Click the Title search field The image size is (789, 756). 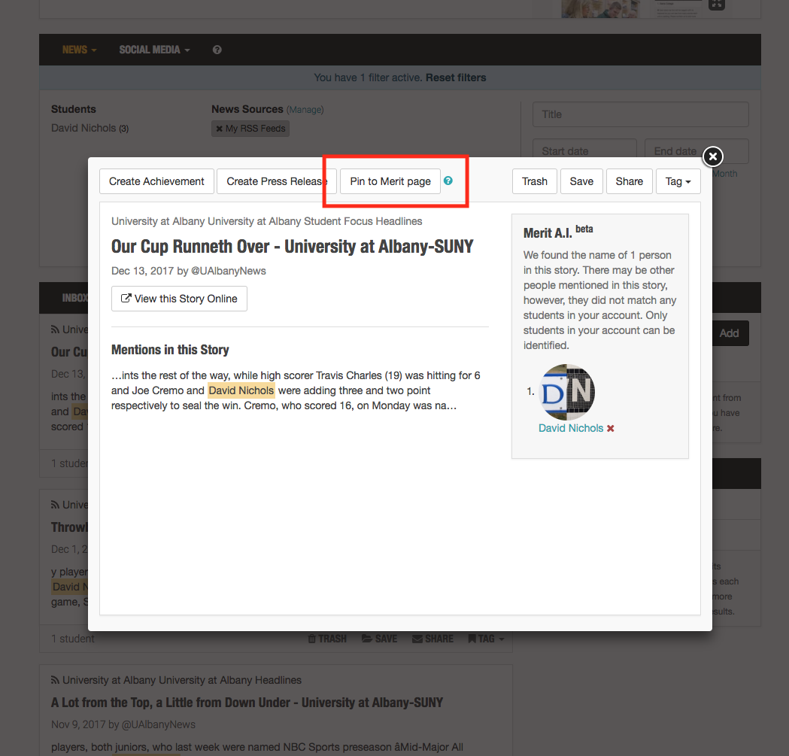coord(641,114)
